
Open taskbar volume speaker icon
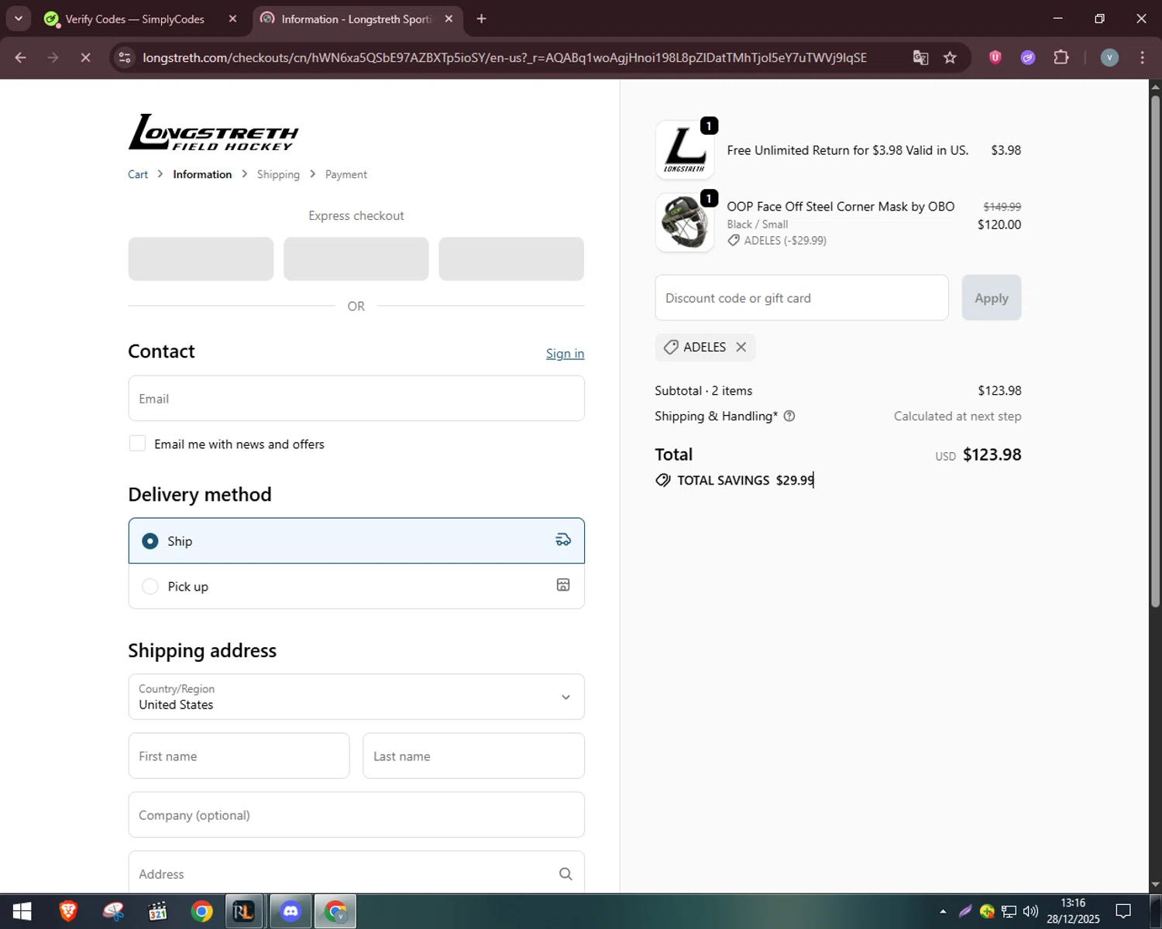pos(1030,911)
